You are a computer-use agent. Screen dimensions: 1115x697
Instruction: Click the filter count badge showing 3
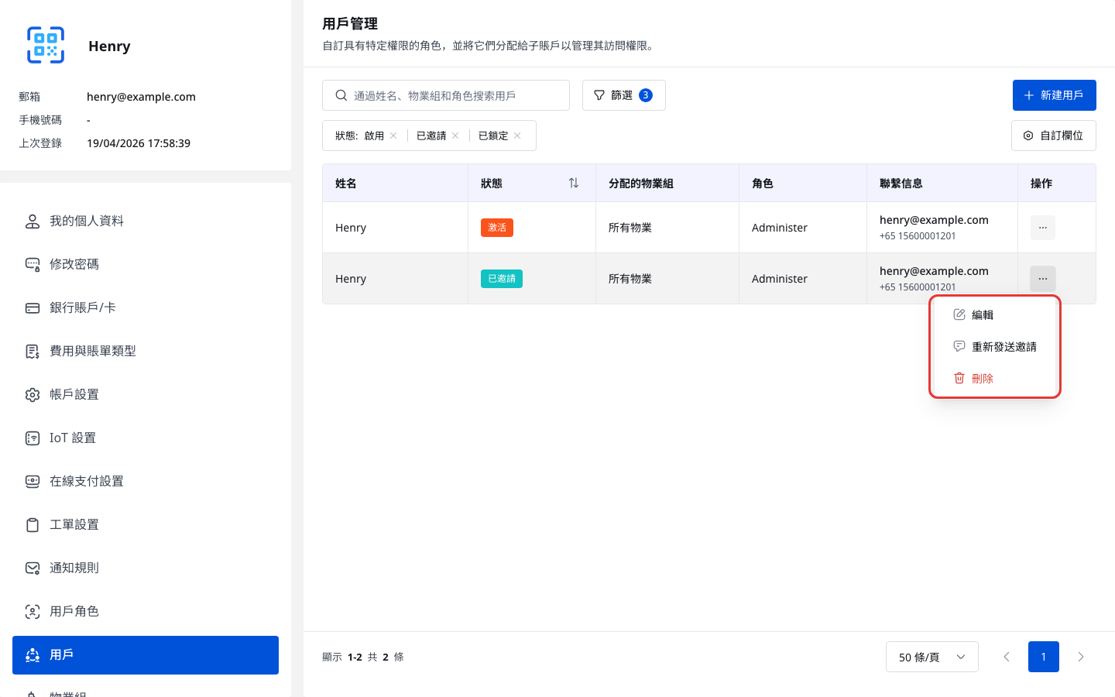click(x=646, y=95)
